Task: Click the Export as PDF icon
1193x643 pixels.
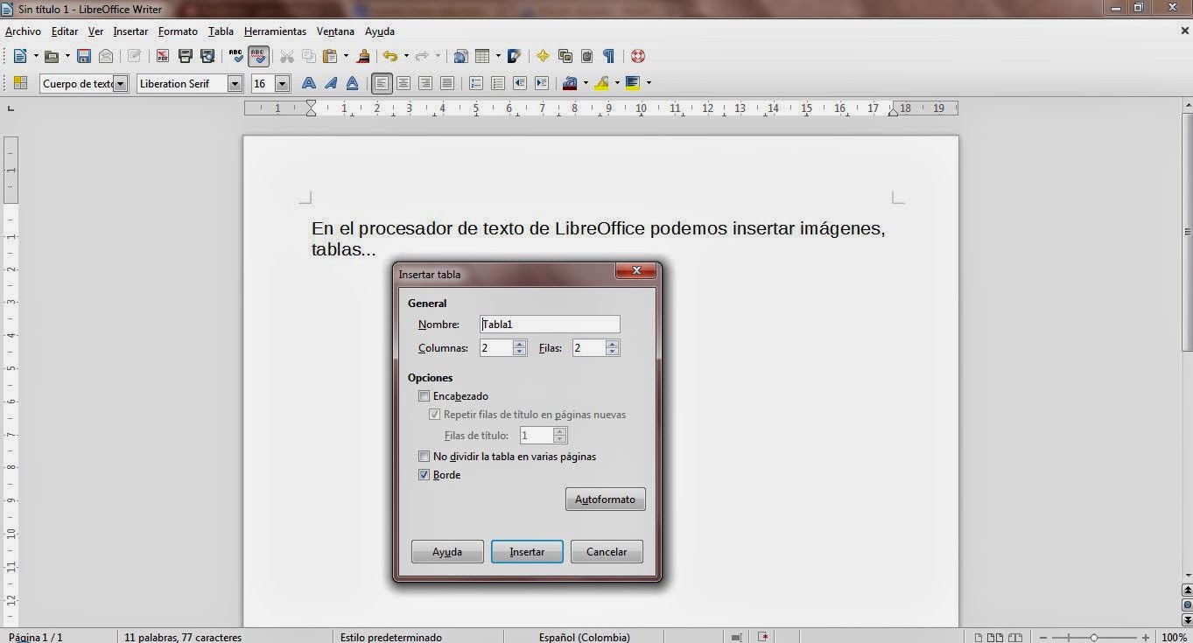Action: [162, 56]
